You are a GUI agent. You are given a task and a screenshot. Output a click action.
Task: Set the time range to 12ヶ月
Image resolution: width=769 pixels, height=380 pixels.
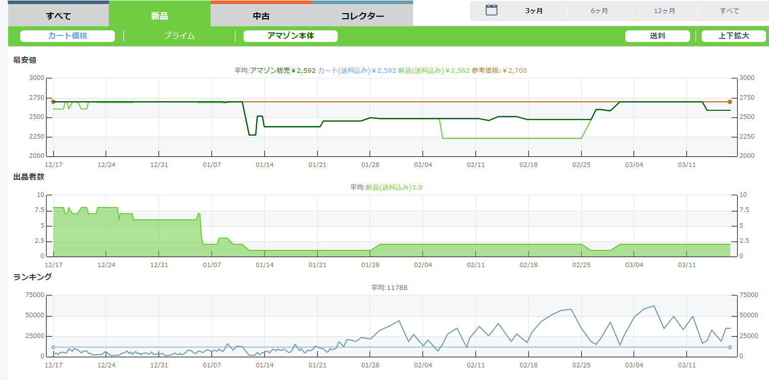coord(664,11)
